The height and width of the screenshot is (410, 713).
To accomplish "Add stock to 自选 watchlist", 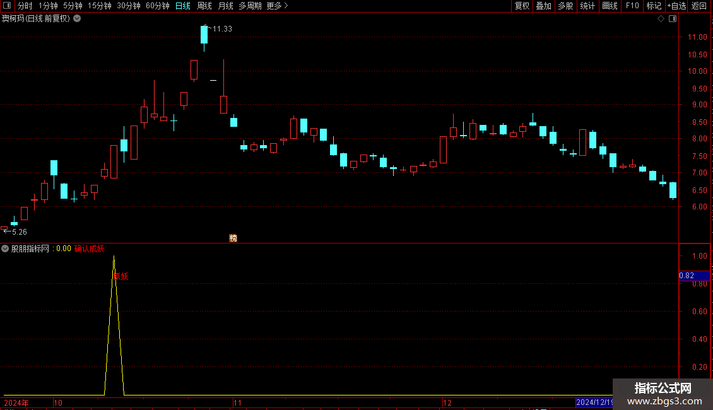I will pos(676,6).
